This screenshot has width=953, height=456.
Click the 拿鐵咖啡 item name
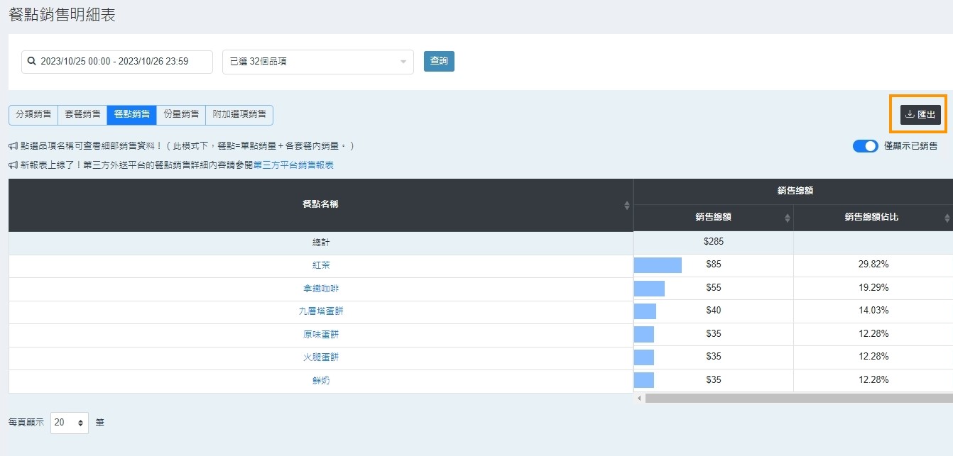point(321,289)
